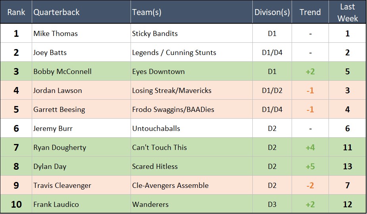The width and height of the screenshot is (367, 214).
Task: Click the Wanderers team cell
Action: (x=150, y=205)
